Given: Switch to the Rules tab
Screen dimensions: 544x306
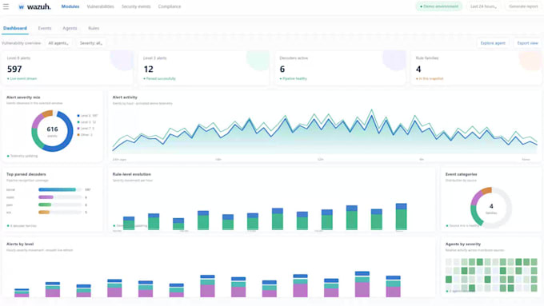Looking at the screenshot, I should [x=94, y=28].
